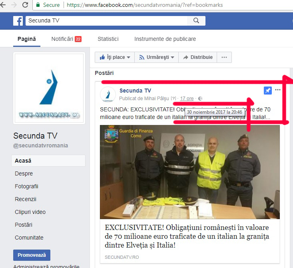Open Fotografii in the sidebar
This screenshot has height=268, width=293.
[x=26, y=186]
